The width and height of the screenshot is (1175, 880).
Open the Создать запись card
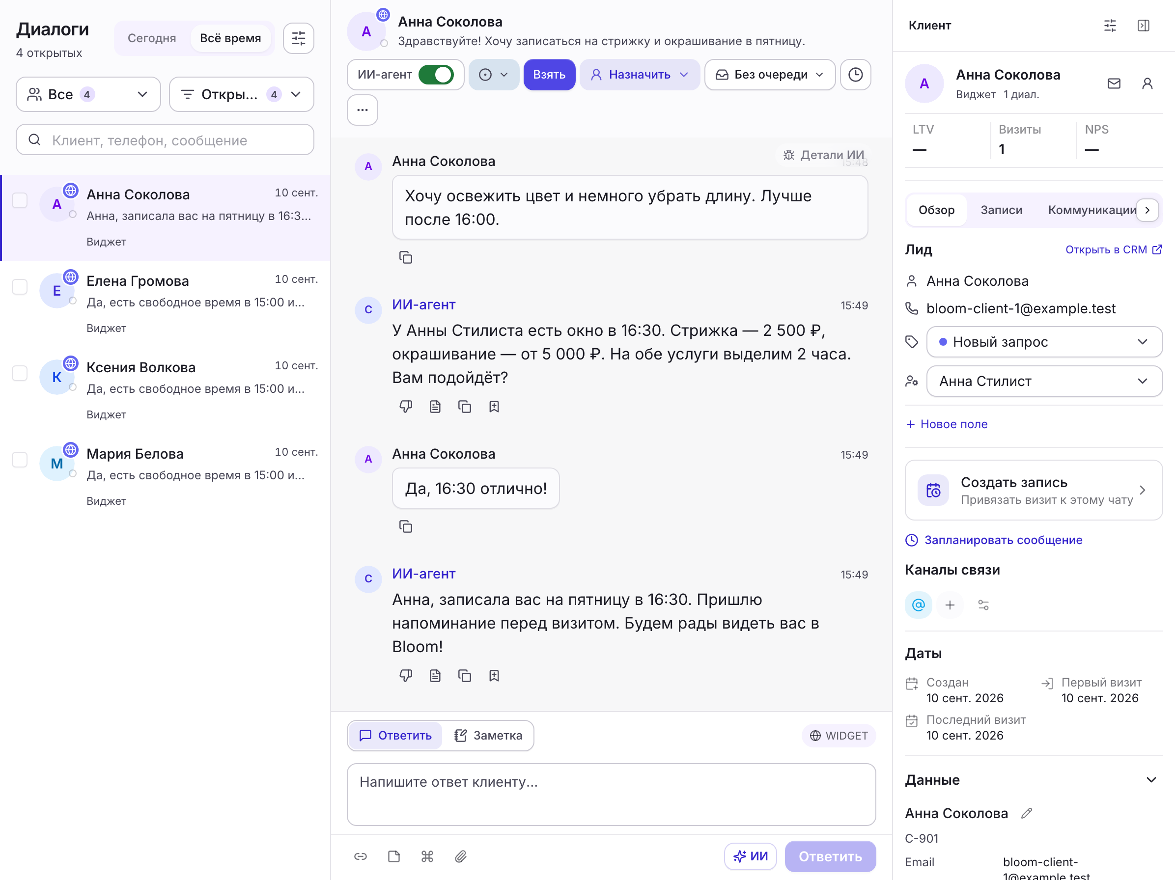[1033, 490]
